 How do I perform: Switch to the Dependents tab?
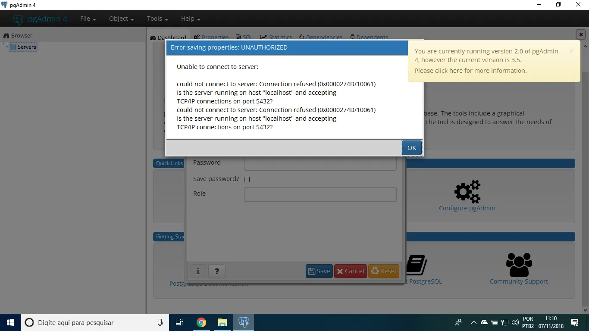(369, 37)
